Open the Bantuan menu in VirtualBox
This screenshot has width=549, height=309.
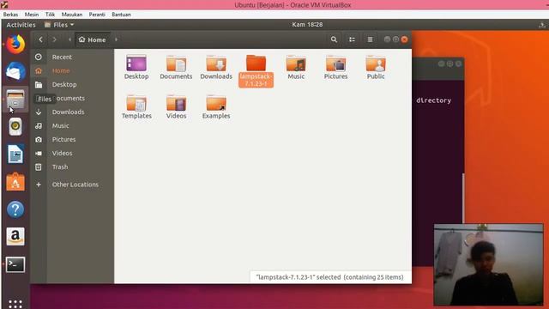121,15
